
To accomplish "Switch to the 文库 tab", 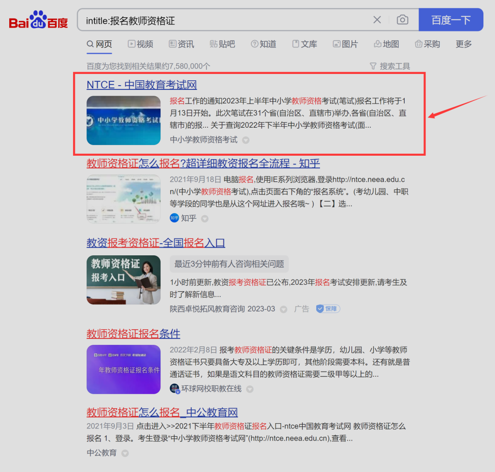I will click(x=305, y=44).
